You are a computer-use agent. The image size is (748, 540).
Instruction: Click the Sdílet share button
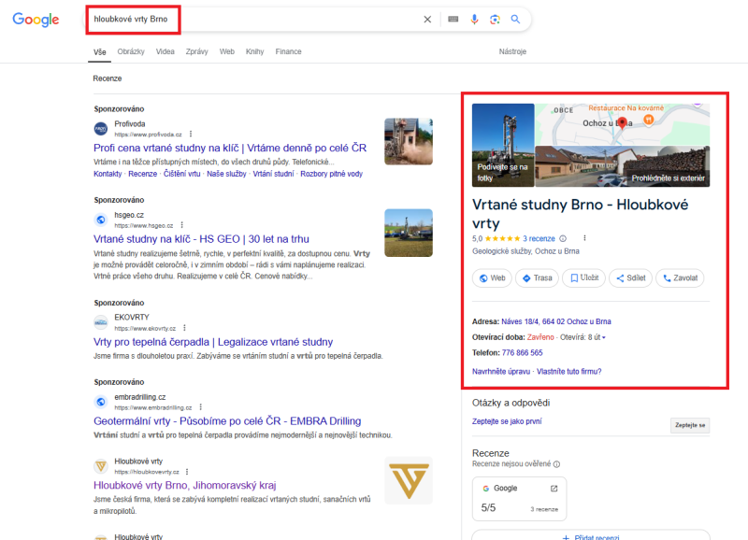pyautogui.click(x=630, y=277)
